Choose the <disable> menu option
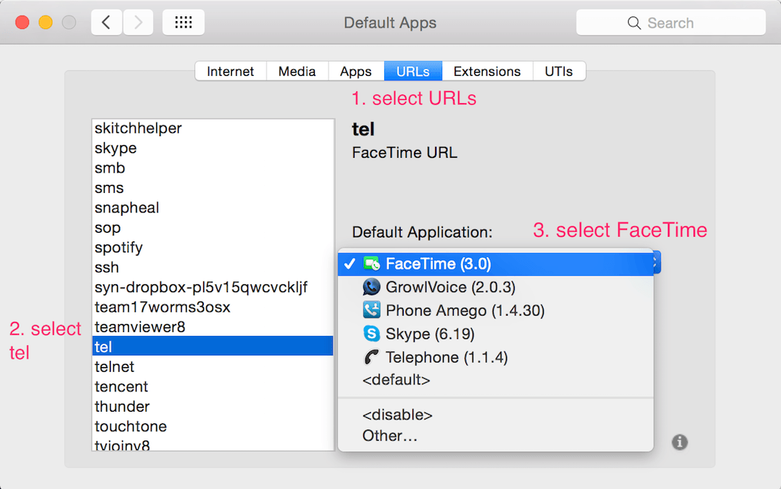 point(496,415)
